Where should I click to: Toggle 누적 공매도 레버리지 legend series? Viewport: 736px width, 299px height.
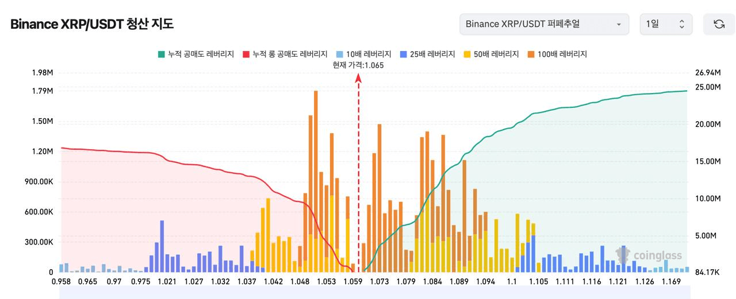coord(195,54)
